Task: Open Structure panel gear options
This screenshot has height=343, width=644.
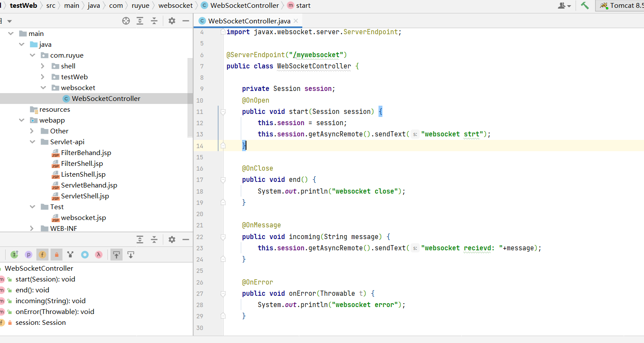Action: click(172, 239)
